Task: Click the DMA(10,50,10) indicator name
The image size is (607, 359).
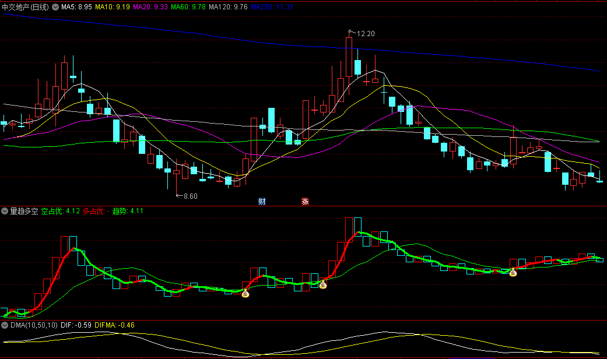Action: click(34, 325)
